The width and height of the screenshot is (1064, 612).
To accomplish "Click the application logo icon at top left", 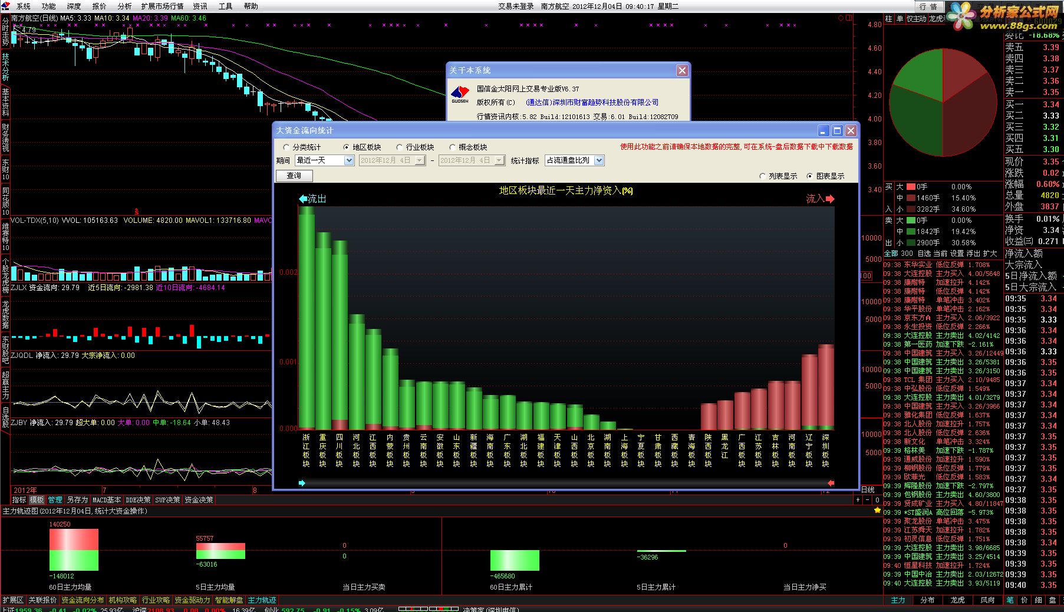I will point(5,6).
